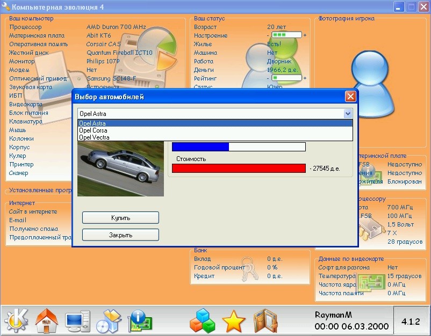This screenshot has width=431, height=336.
Task: Click the red Стоимость cost bar
Action: point(239,169)
